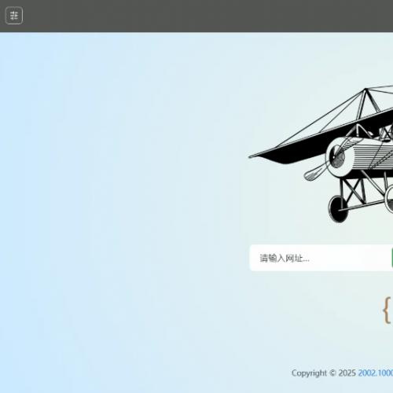
Task: Click the dark gray top header bar
Action: coord(196,16)
